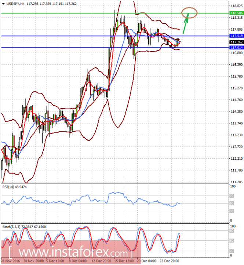Image resolution: width=244 pixels, height=265 pixels.
Task: Select the blue 117.519 level label
Action: 237,36
